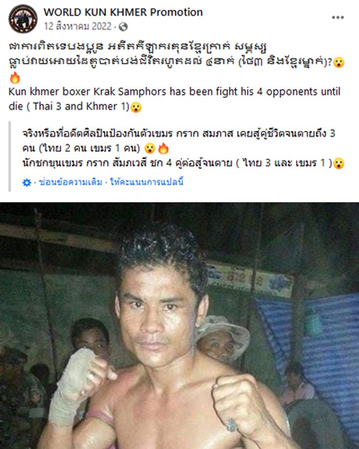
Task: Open the 12 สิงหาคม 2022 post date
Action: tap(77, 26)
